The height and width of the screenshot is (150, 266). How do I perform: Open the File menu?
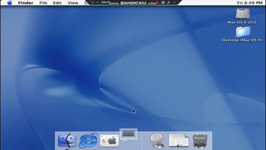(x=43, y=3)
